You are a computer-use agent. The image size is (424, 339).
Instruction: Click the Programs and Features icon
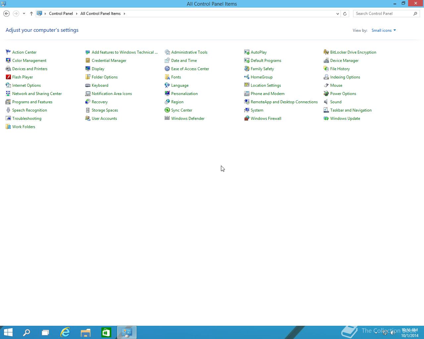(8, 102)
